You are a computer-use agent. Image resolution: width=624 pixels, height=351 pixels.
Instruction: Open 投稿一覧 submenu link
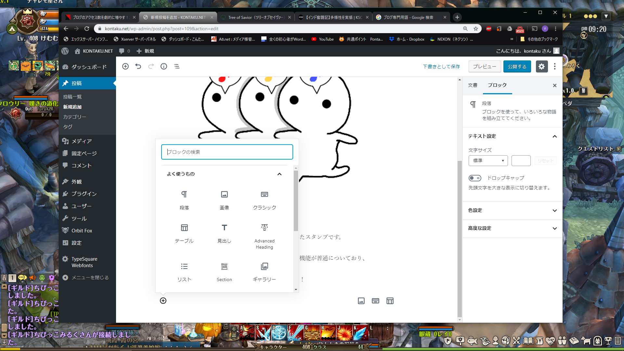coord(72,97)
